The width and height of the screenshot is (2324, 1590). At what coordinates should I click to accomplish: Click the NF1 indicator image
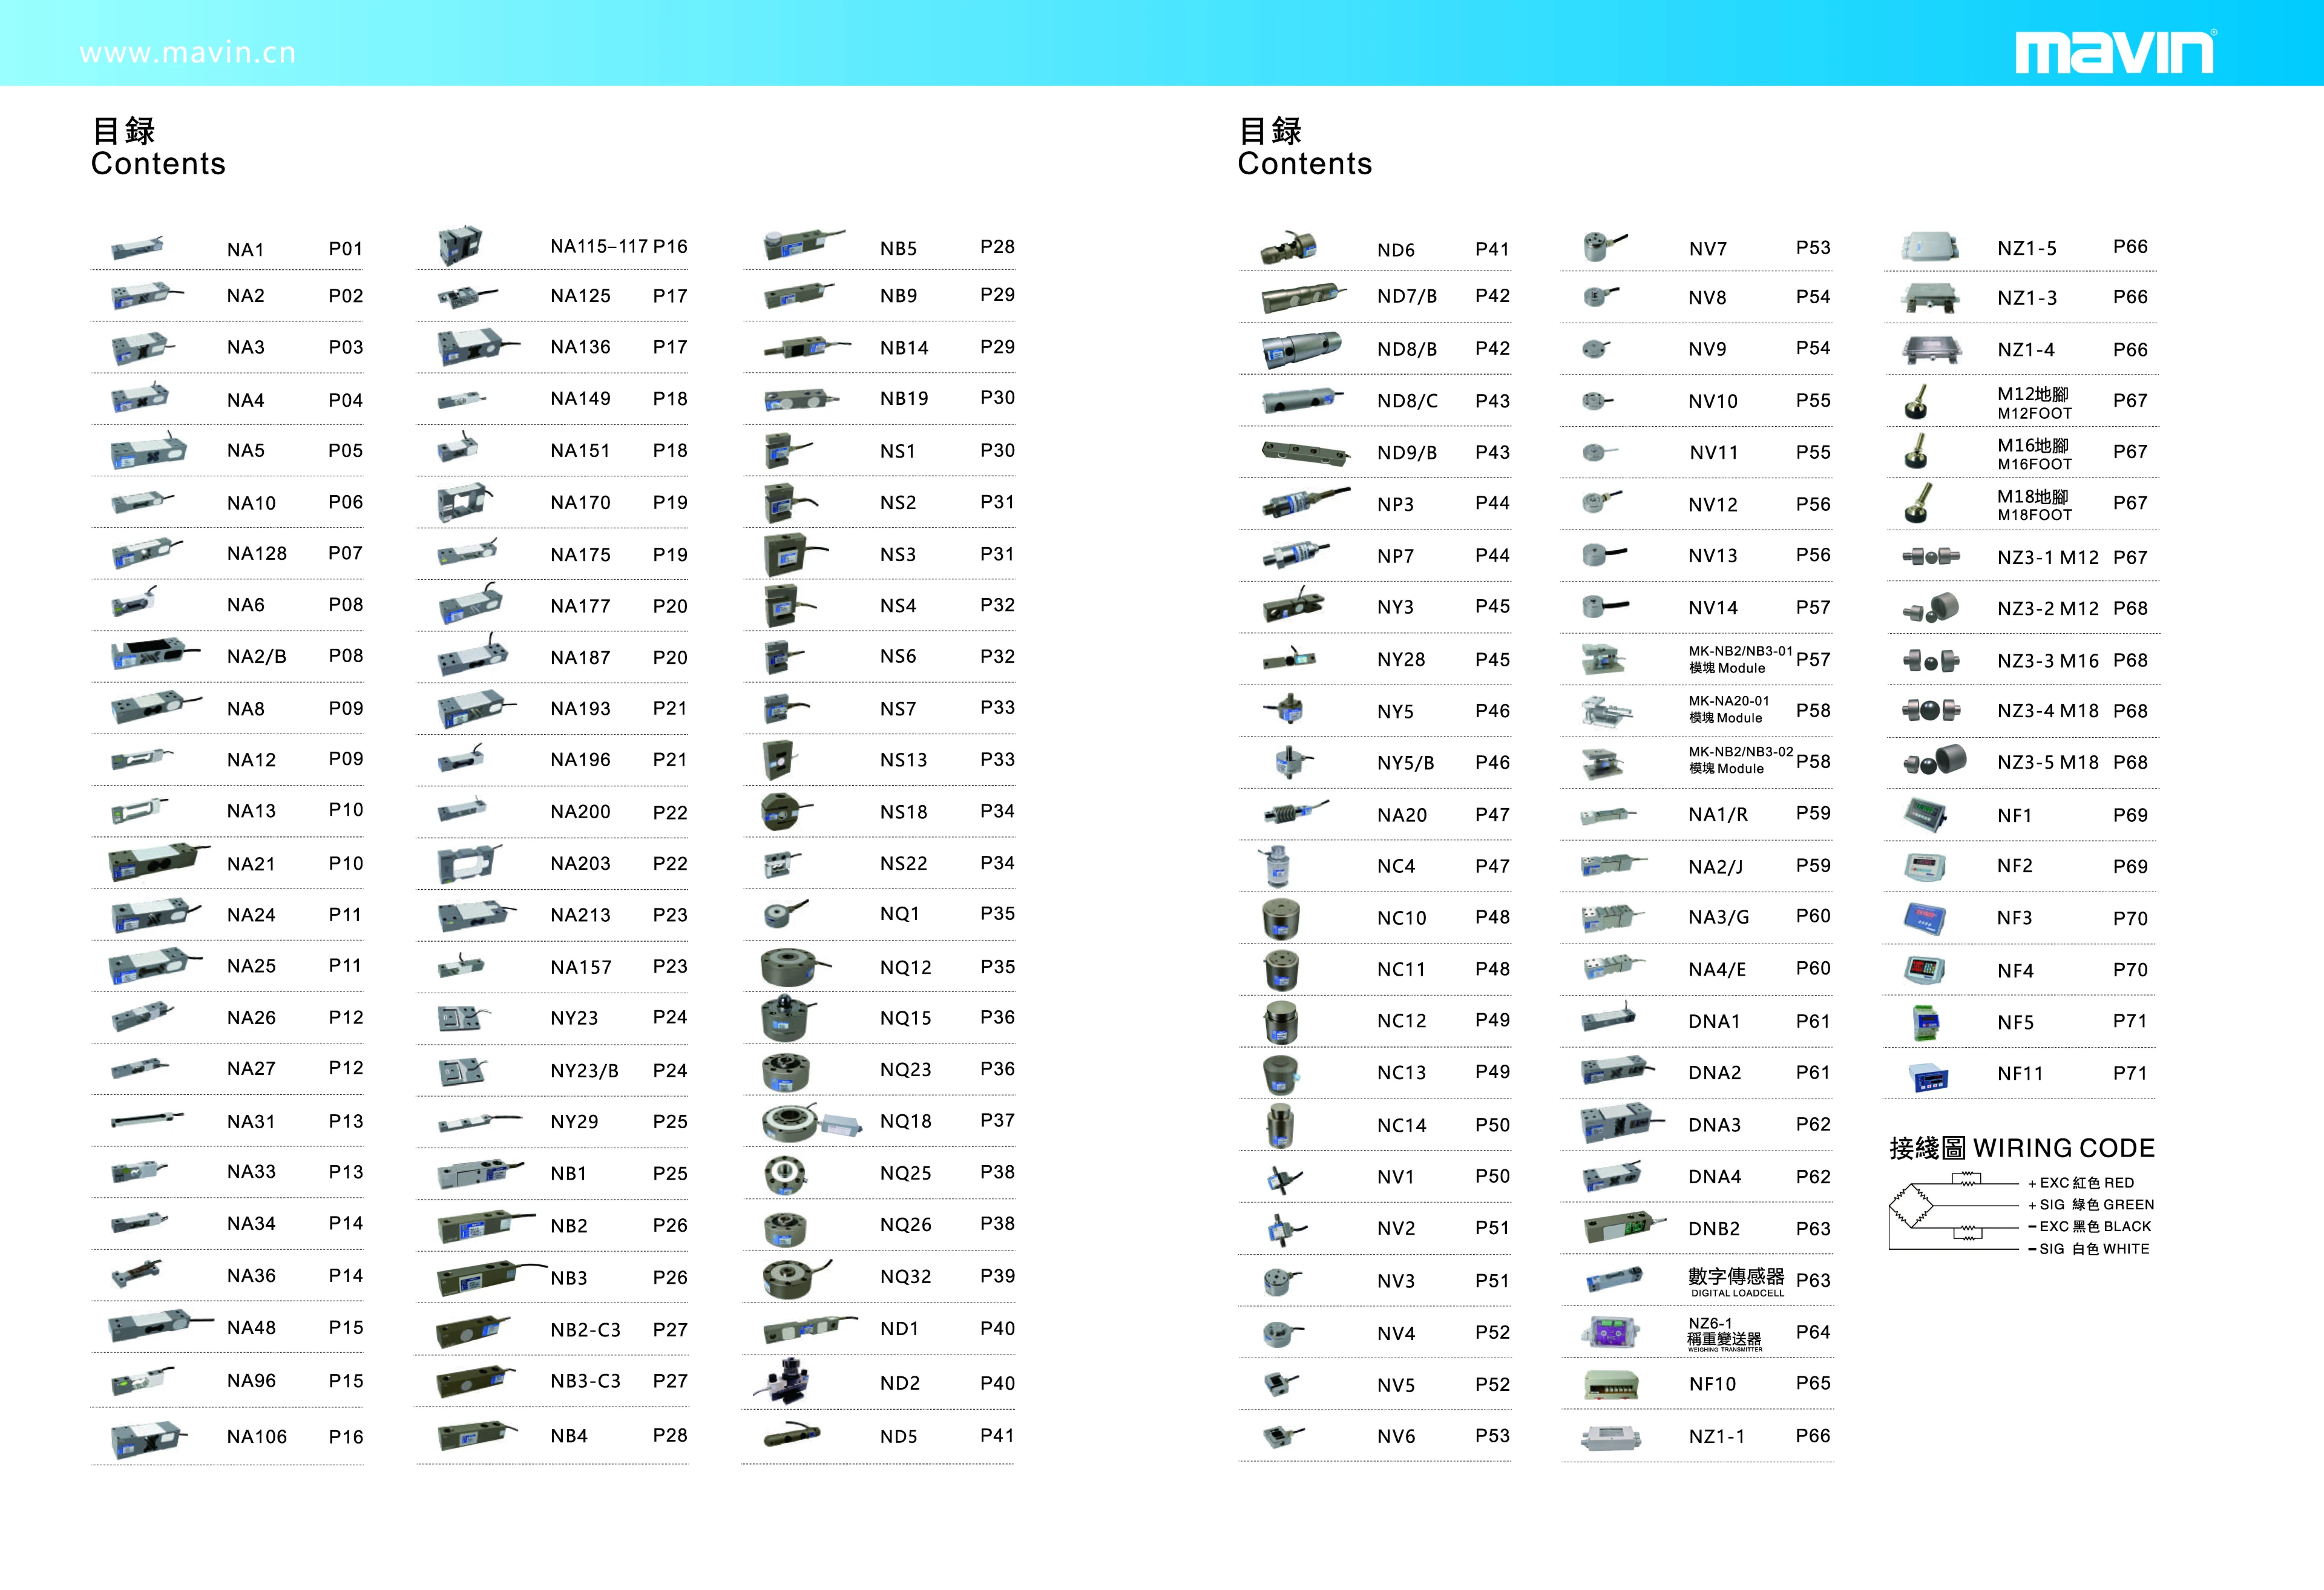(1925, 814)
